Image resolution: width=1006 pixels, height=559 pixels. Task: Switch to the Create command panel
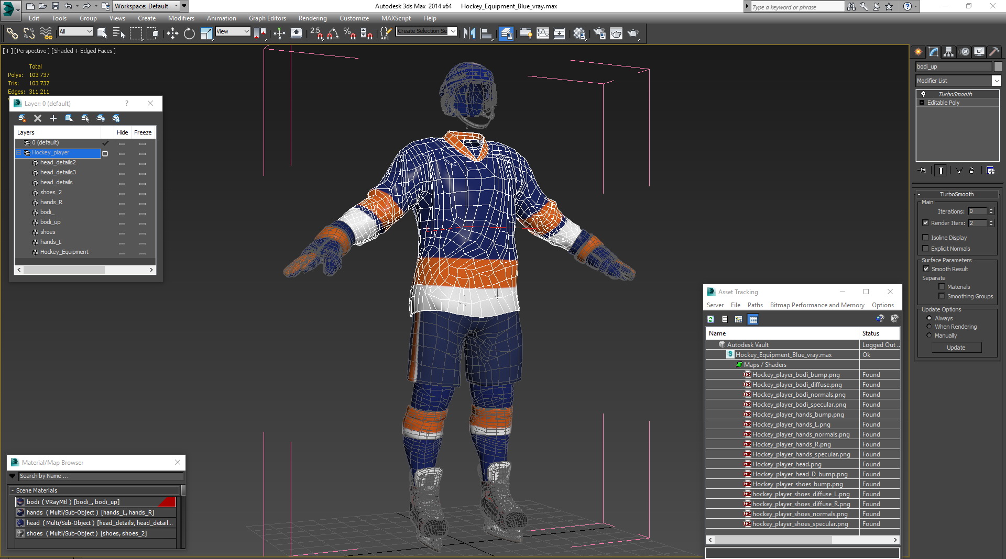918,52
